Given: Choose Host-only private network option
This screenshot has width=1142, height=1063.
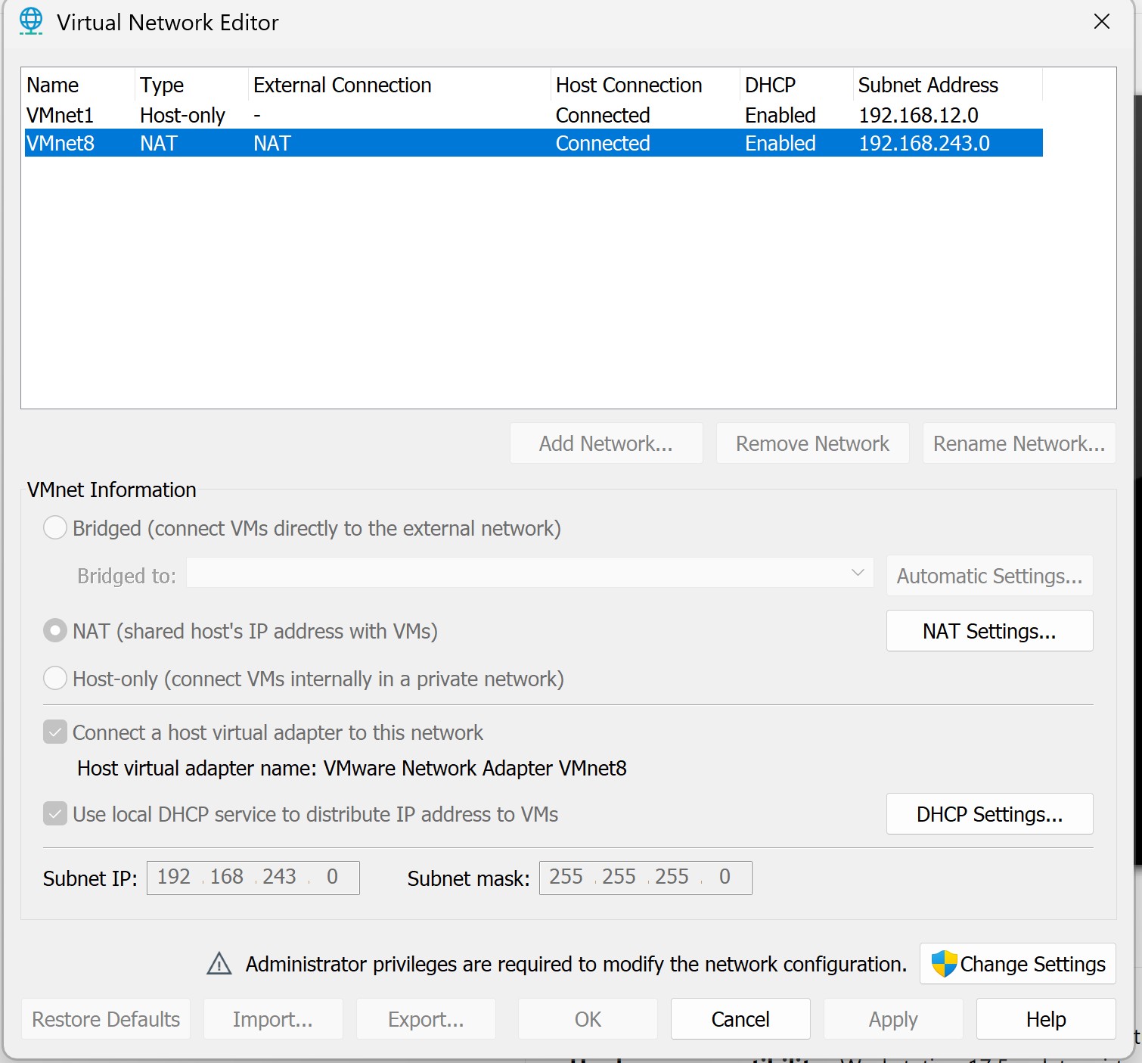Looking at the screenshot, I should coord(55,679).
